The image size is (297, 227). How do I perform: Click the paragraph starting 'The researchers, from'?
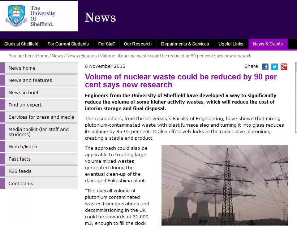[184, 128]
